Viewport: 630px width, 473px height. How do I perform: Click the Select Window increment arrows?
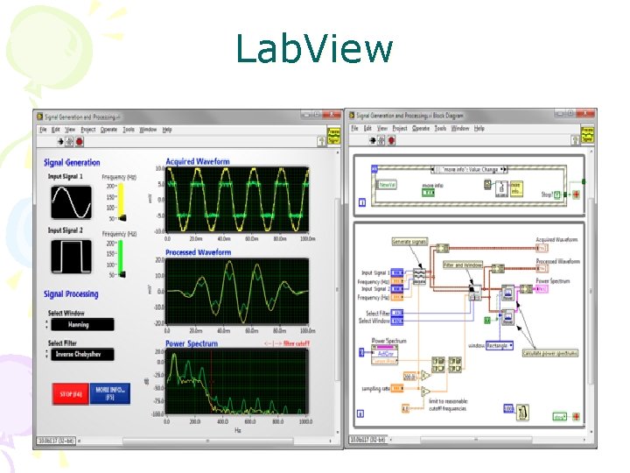point(47,325)
